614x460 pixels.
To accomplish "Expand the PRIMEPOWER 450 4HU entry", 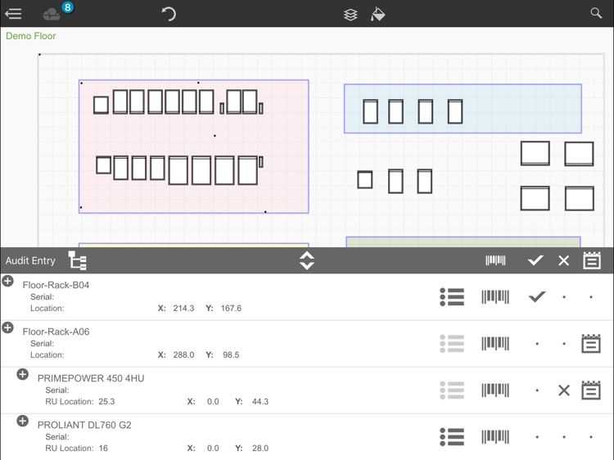I will coord(22,374).
